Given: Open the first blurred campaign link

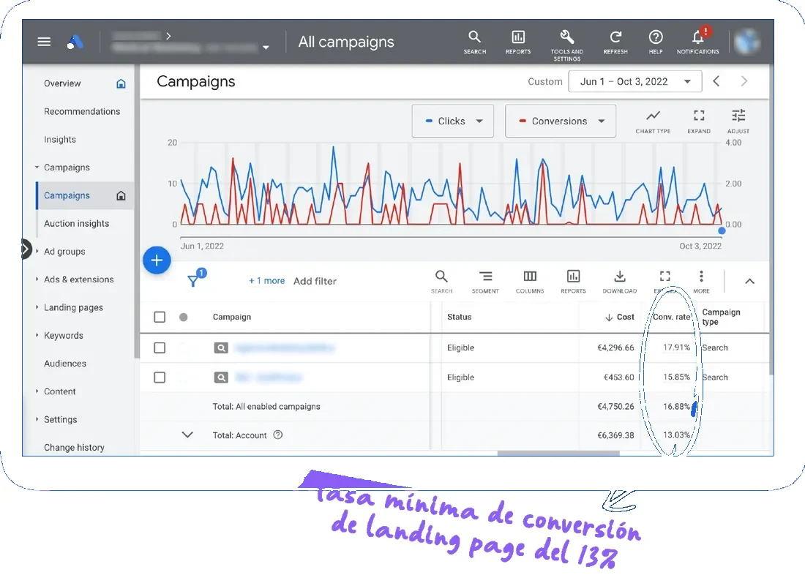Looking at the screenshot, I should 284,348.
